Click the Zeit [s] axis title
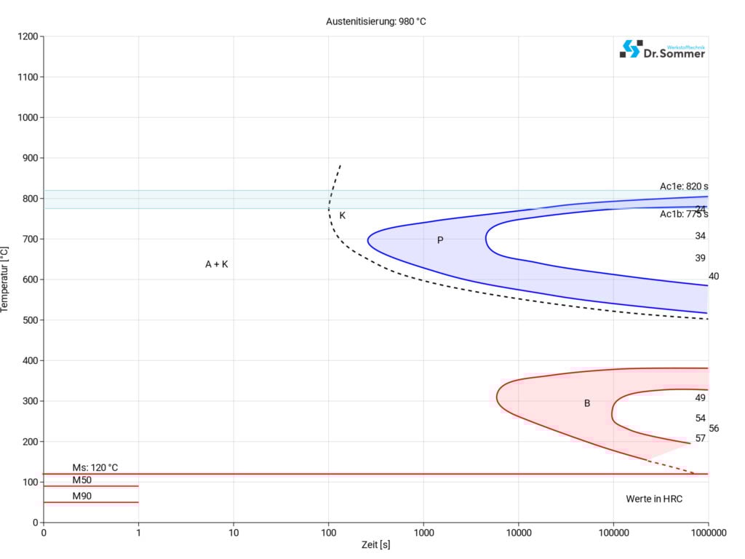The image size is (745, 559). click(x=375, y=544)
